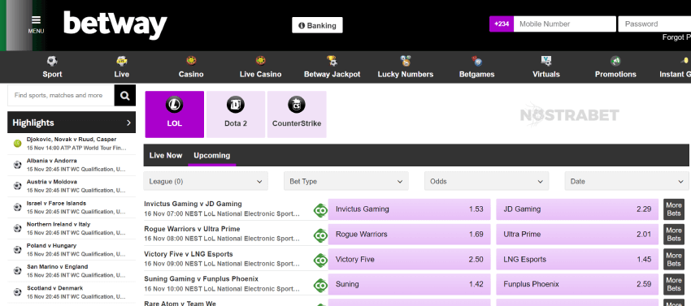Open Victory Five v LNG Esports match
The height and width of the screenshot is (306, 691).
coord(189,254)
